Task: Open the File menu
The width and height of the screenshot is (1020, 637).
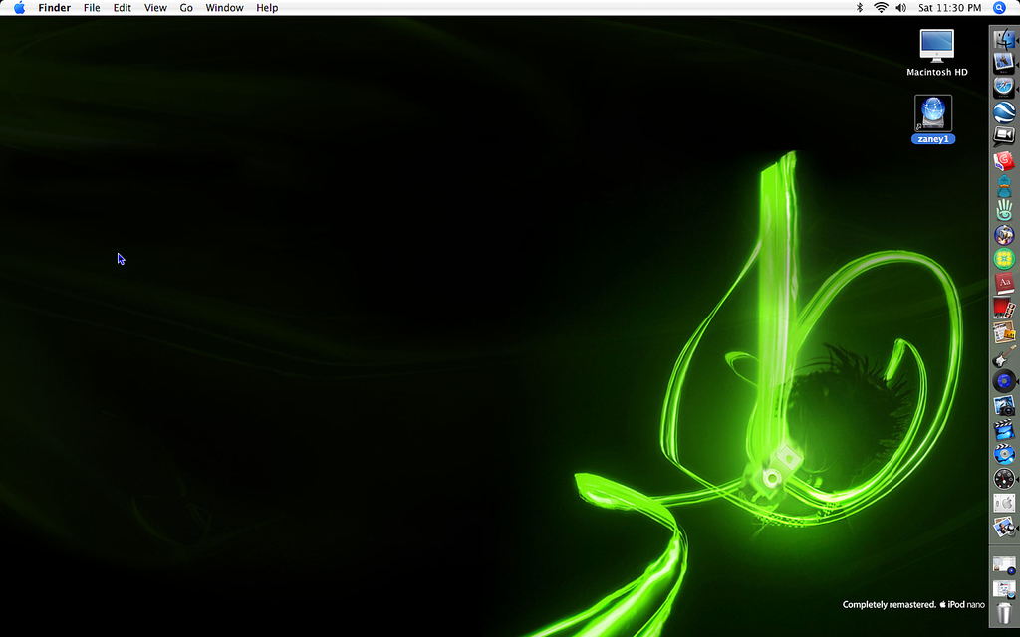Action: 92,8
